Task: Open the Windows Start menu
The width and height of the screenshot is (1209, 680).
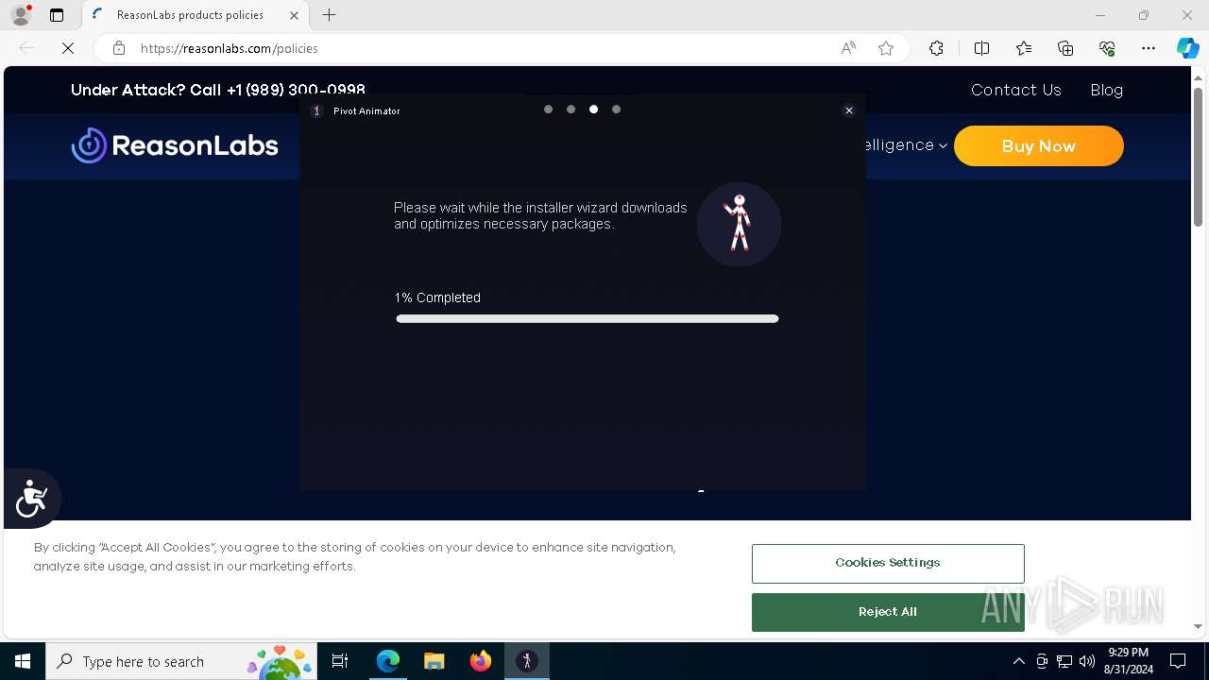Action: pyautogui.click(x=23, y=662)
